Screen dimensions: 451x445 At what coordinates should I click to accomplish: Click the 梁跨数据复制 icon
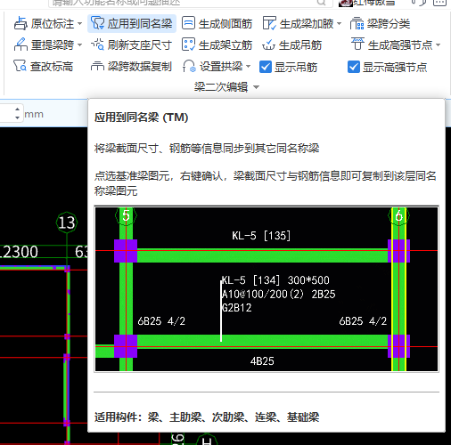point(97,66)
